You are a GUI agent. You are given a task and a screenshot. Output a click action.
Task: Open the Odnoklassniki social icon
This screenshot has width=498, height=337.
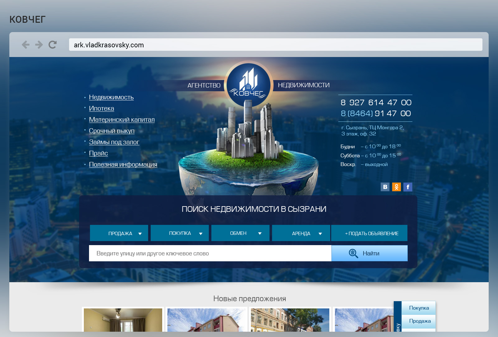pyautogui.click(x=397, y=187)
